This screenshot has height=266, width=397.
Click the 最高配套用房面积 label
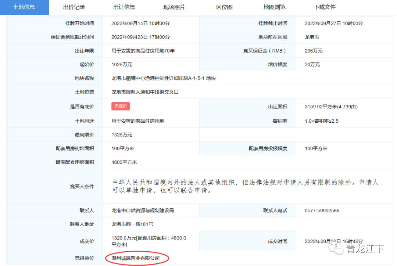click(75, 162)
